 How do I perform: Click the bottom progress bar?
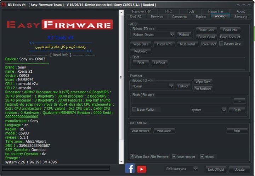point(56,168)
